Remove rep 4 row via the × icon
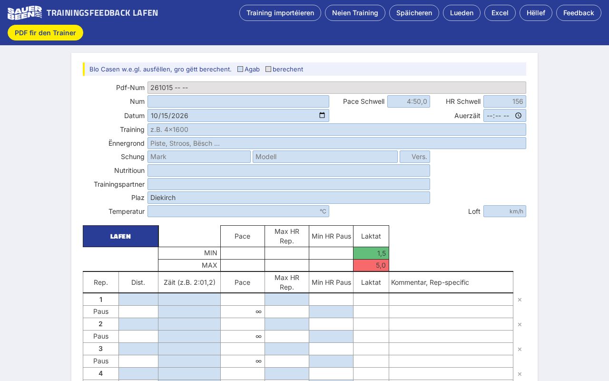 [520, 374]
